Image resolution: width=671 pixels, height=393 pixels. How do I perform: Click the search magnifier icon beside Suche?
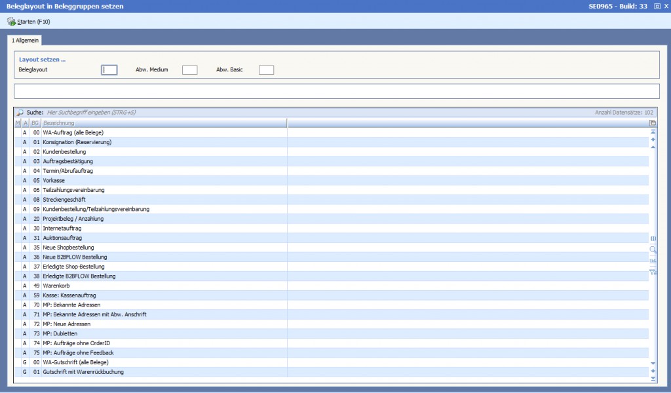coord(20,113)
